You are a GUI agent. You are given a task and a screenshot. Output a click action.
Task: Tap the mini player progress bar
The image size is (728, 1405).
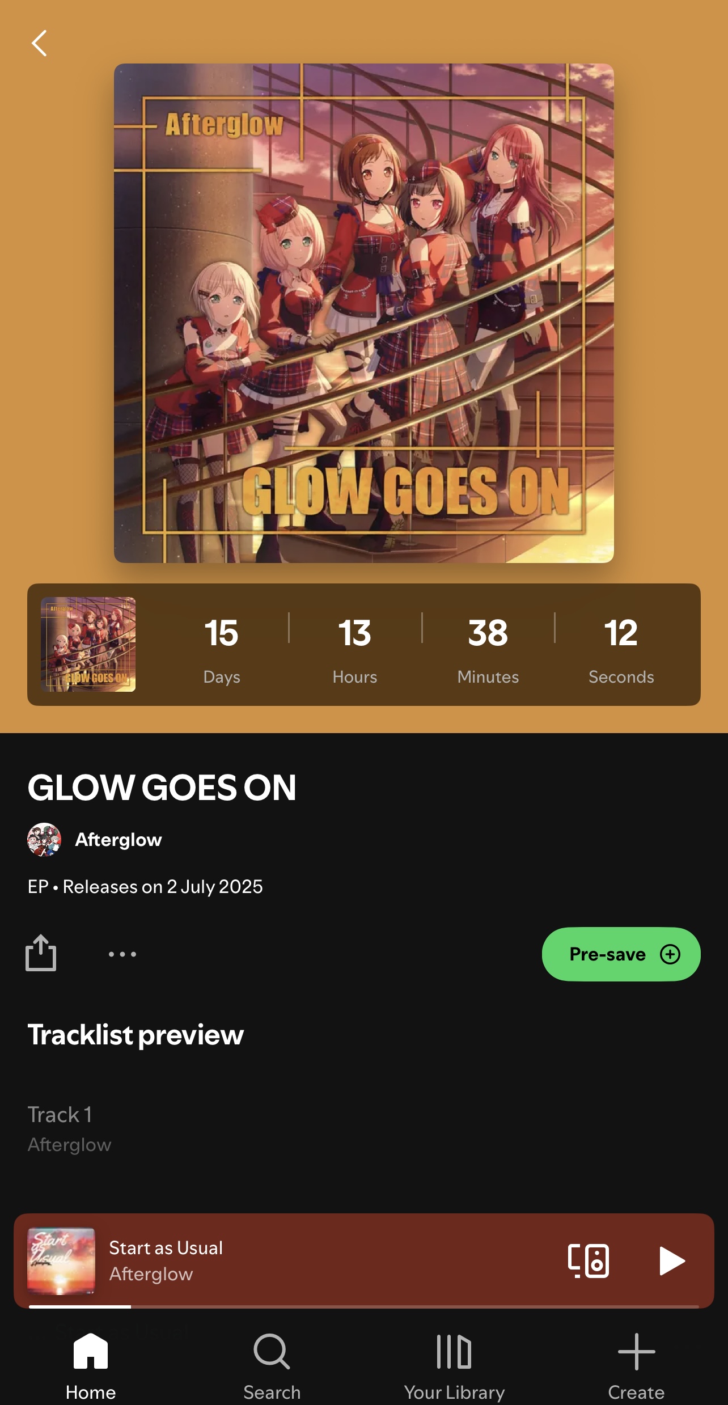[364, 1307]
